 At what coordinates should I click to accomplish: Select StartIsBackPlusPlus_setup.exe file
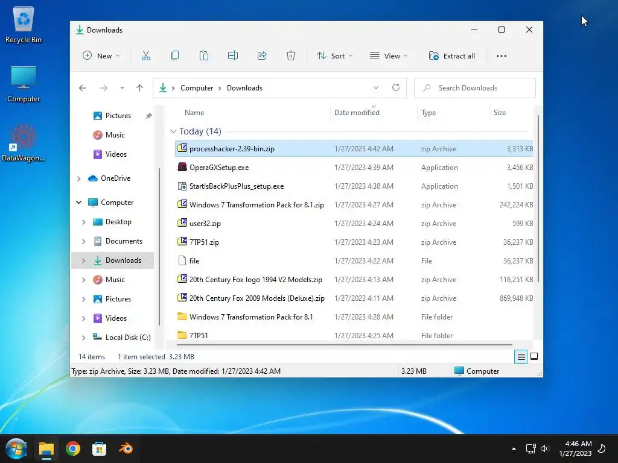354,186
